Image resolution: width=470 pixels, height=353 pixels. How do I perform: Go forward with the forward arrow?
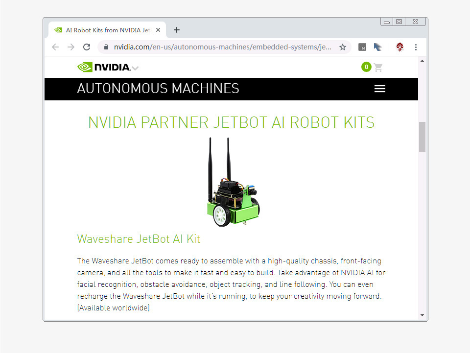pos(70,47)
